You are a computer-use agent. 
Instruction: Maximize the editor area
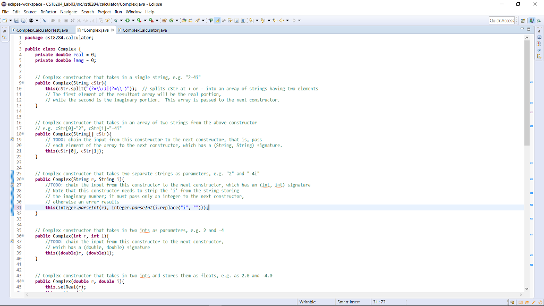click(529, 29)
